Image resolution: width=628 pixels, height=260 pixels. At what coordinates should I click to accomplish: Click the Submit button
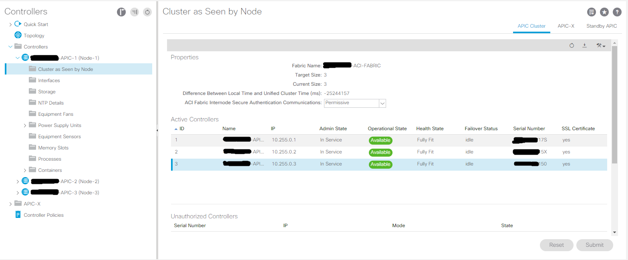coord(594,245)
